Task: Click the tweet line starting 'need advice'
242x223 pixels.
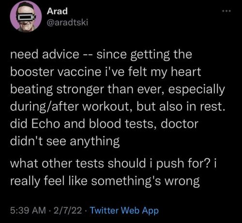Action: coord(101,55)
